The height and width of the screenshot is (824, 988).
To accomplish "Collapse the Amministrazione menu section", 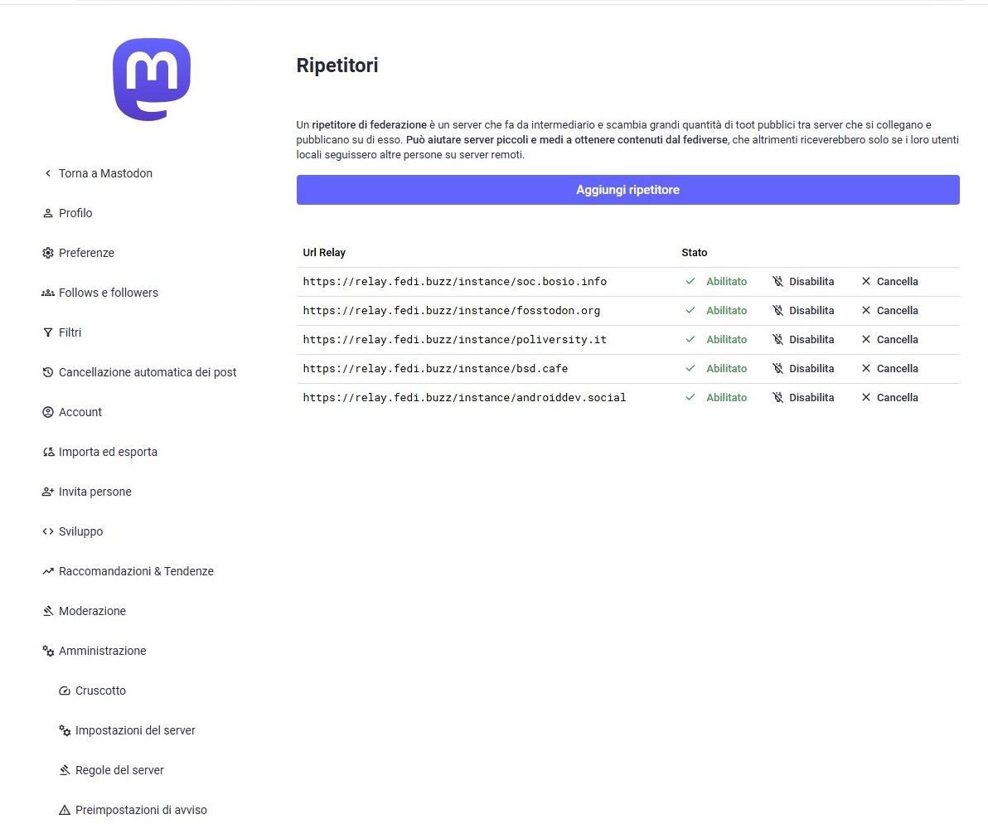I will coord(102,651).
